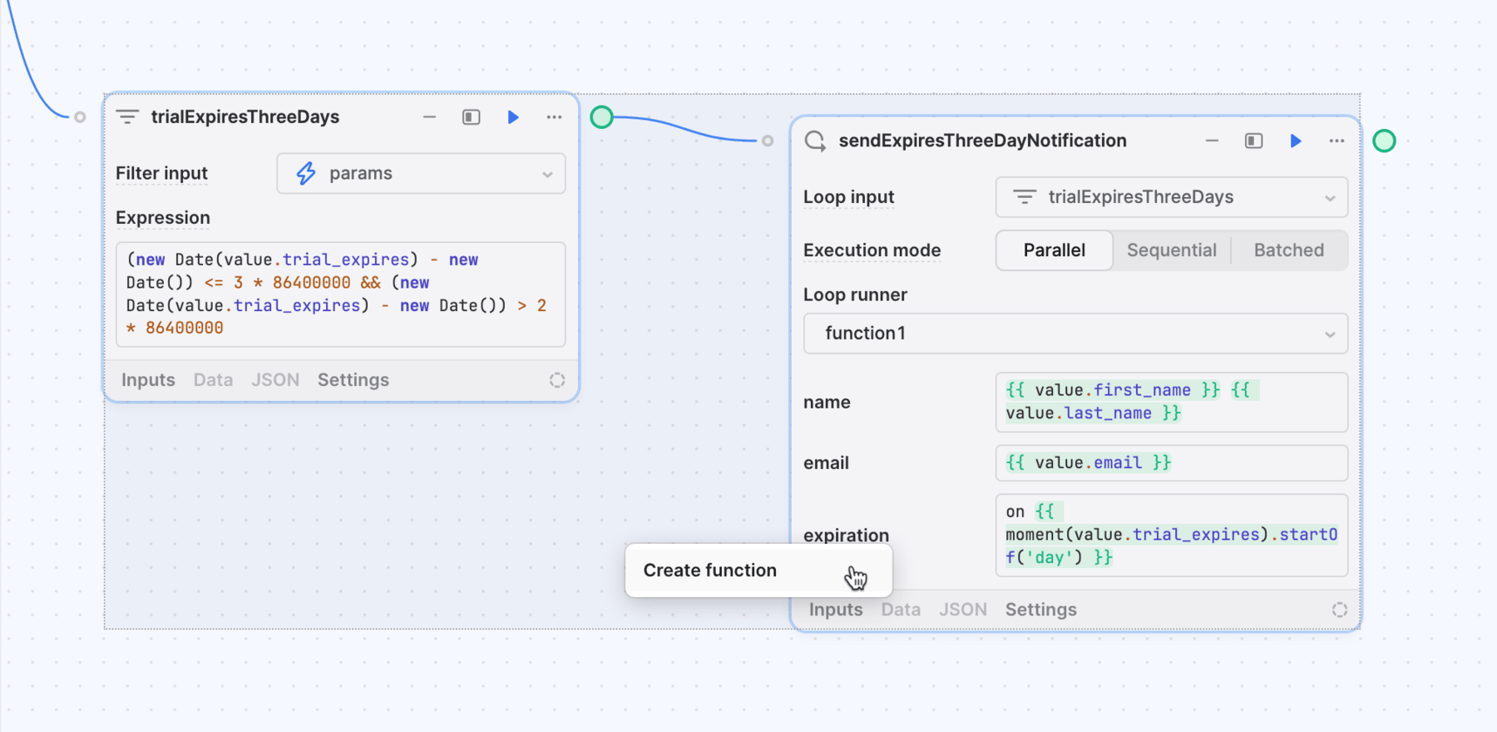Open Settings tab in sendExpiresThreeDayNotification block
The width and height of the screenshot is (1497, 732).
click(x=1041, y=610)
